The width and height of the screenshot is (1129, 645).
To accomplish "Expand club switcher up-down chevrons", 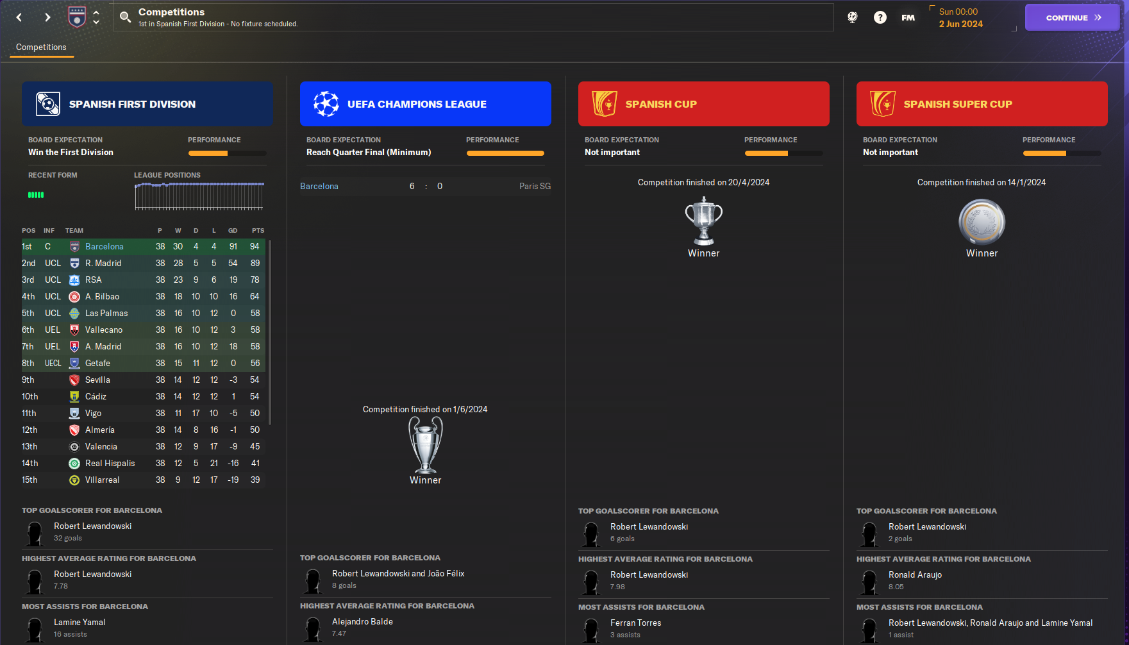I will click(96, 17).
